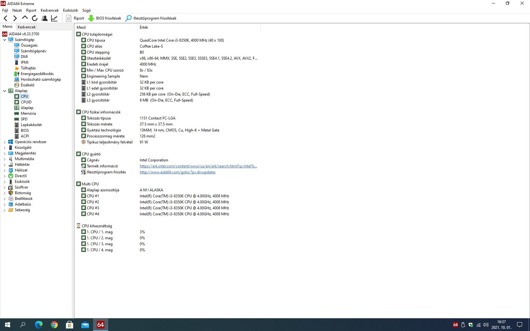Open the Riport menu
The height and width of the screenshot is (331, 530).
pos(31,10)
